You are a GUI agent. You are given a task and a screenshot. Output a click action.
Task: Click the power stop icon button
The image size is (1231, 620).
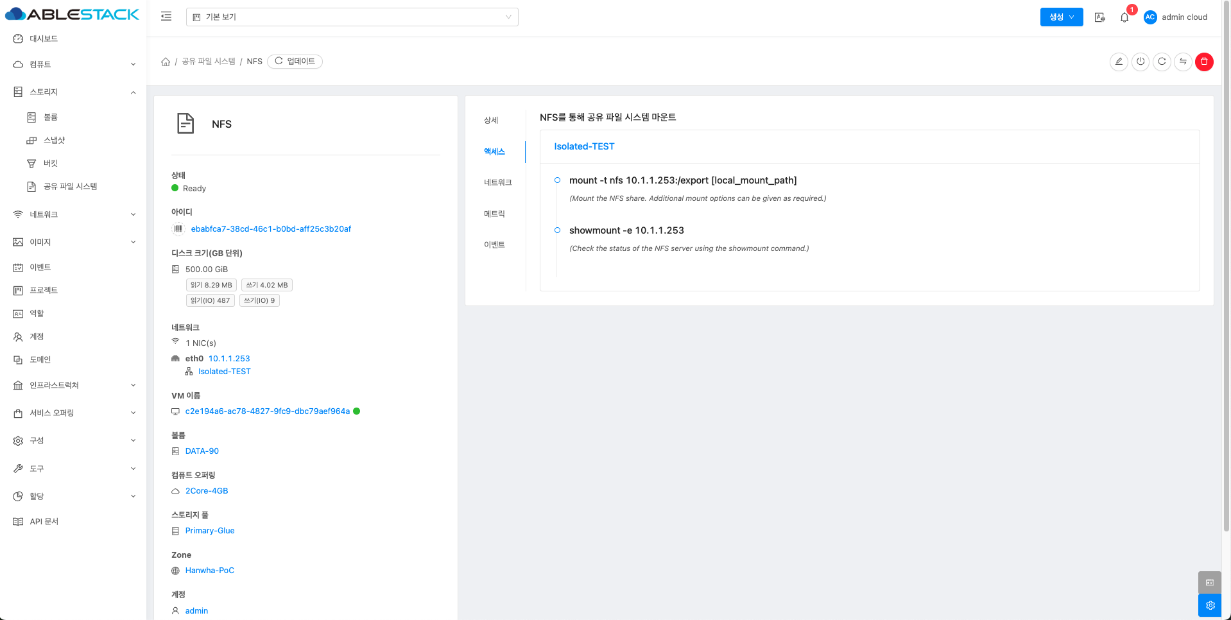point(1140,62)
